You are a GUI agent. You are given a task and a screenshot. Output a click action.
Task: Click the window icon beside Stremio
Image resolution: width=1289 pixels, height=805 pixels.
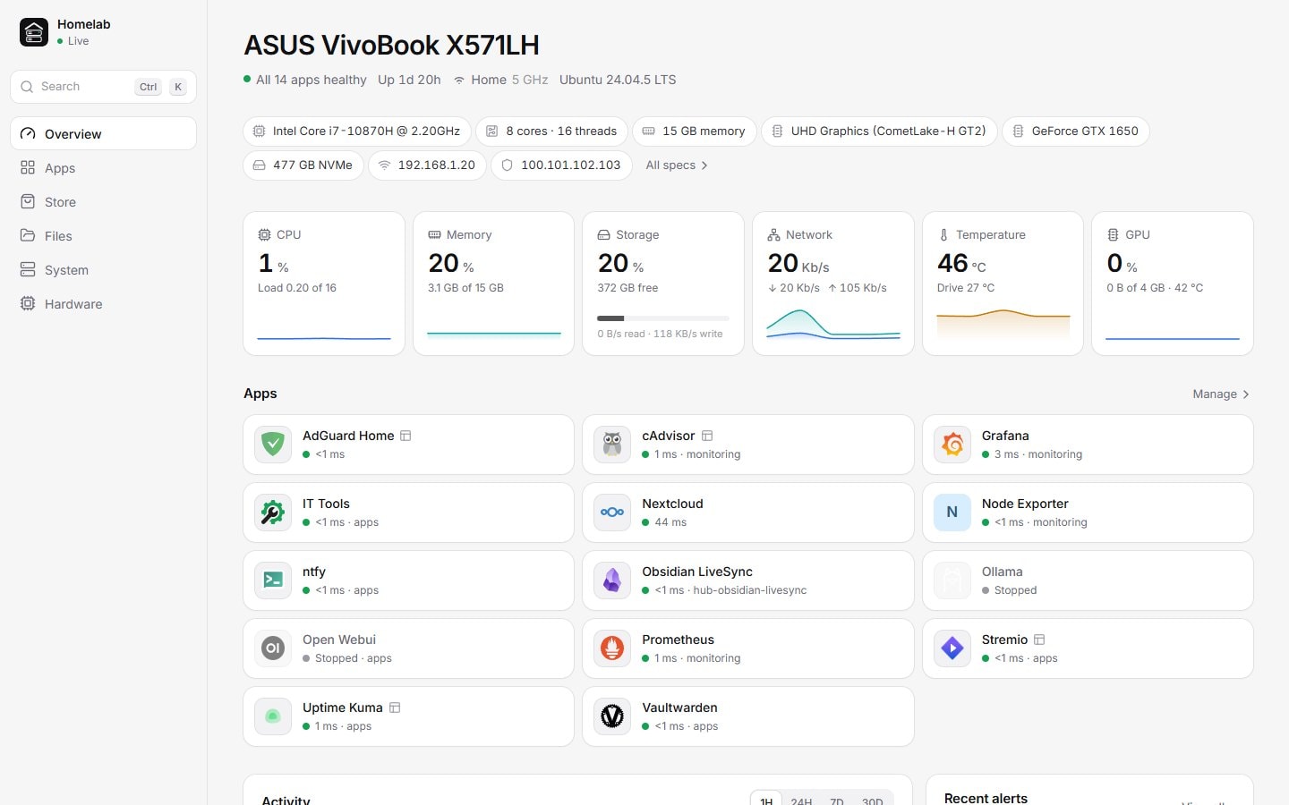(x=1039, y=640)
